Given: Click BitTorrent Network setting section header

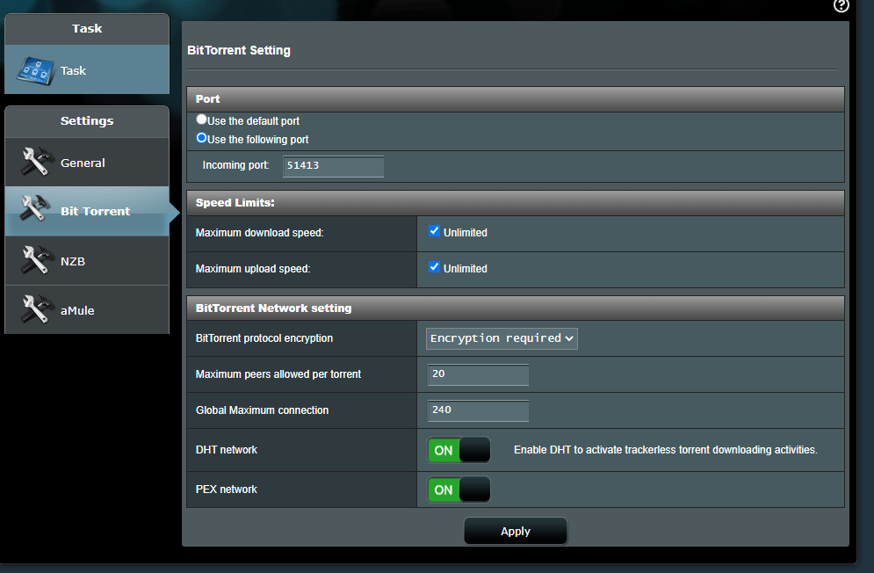Looking at the screenshot, I should coord(516,308).
